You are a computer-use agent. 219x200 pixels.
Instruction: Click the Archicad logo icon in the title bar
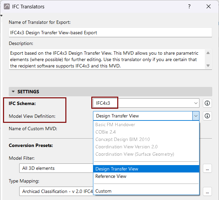(7, 6)
